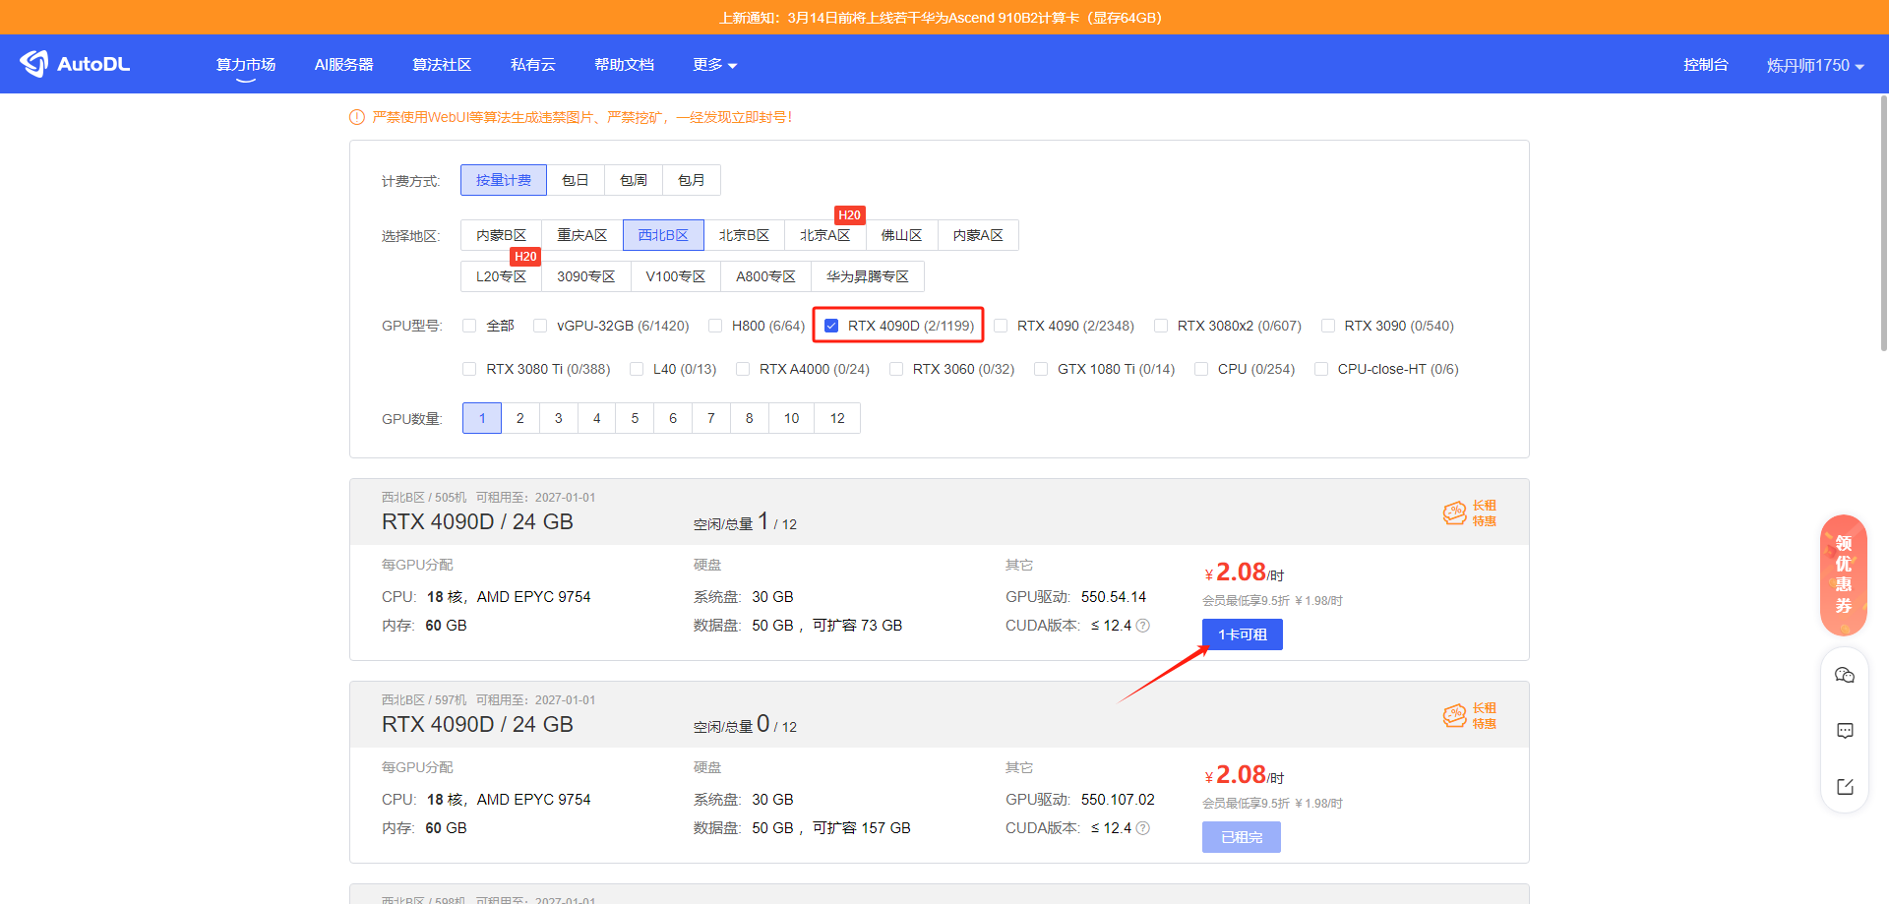Choose the 3090专区 zone
This screenshot has height=904, width=1889.
point(585,276)
